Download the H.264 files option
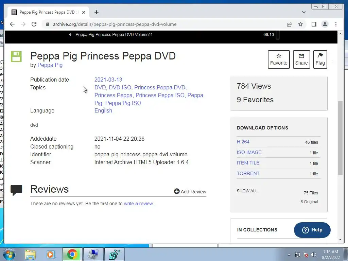The width and height of the screenshot is (348, 261). coord(243,142)
